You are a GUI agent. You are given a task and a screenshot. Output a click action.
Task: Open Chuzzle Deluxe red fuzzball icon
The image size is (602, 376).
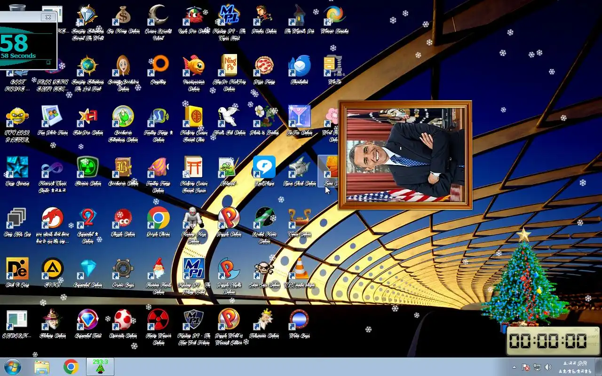pyautogui.click(x=123, y=218)
